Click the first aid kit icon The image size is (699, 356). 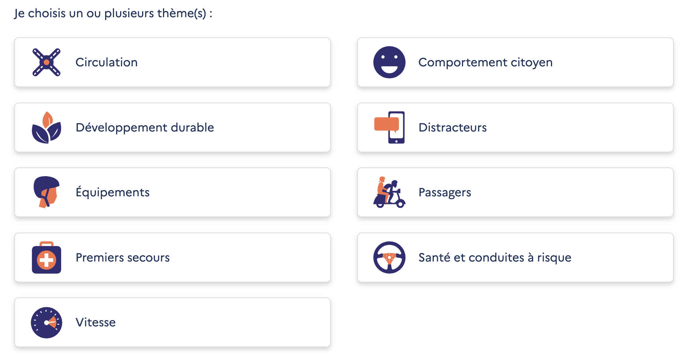[46, 257]
